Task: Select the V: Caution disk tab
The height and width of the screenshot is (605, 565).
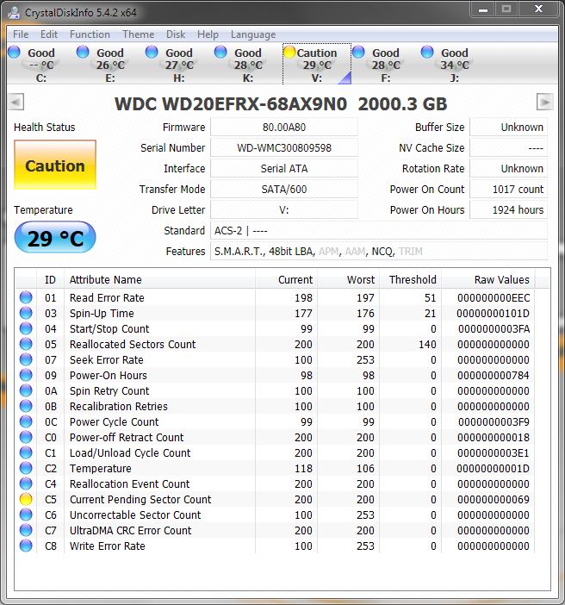Action: point(317,64)
